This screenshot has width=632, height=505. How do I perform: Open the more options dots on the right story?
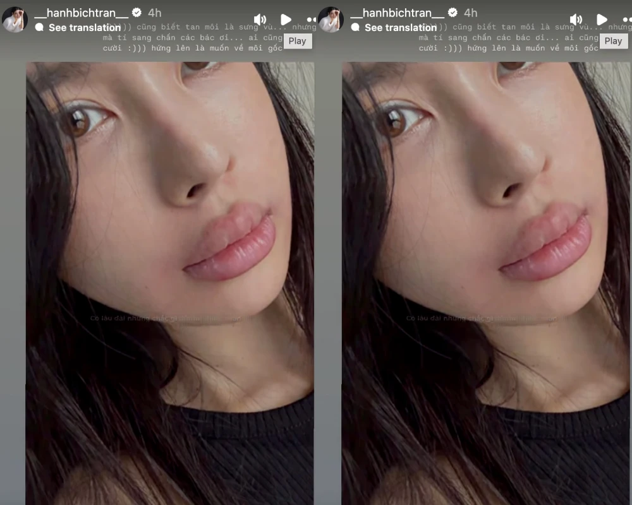627,20
